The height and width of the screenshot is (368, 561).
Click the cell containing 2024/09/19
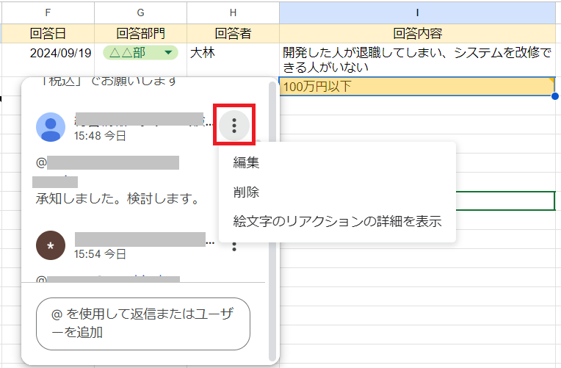(60, 53)
